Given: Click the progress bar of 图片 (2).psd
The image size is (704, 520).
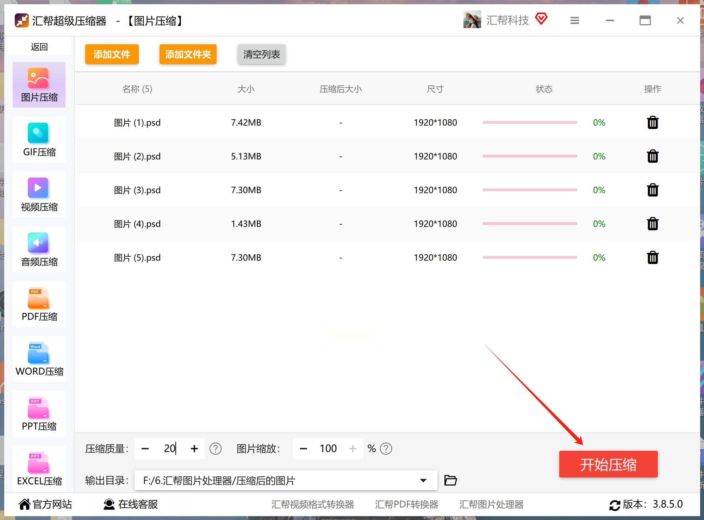Looking at the screenshot, I should tap(529, 156).
